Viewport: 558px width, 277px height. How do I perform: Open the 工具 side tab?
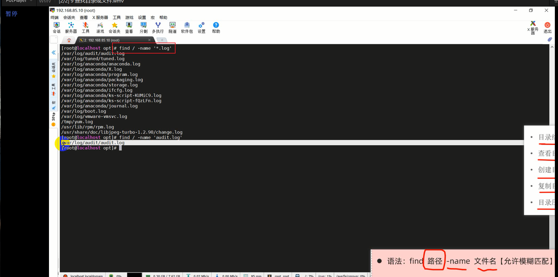[54, 90]
